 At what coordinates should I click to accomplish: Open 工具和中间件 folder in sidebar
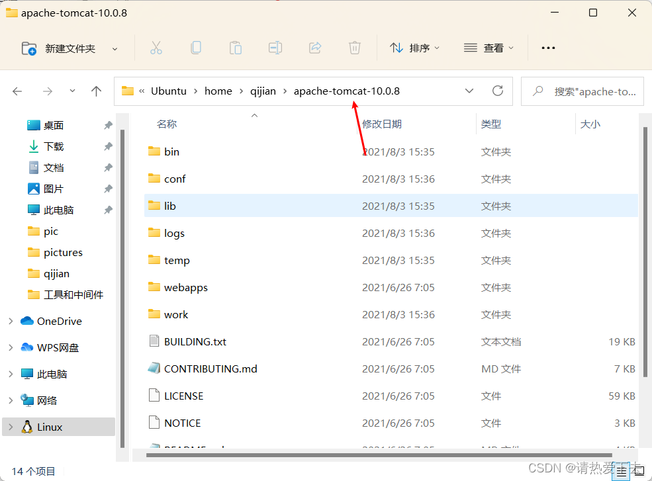pyautogui.click(x=73, y=294)
